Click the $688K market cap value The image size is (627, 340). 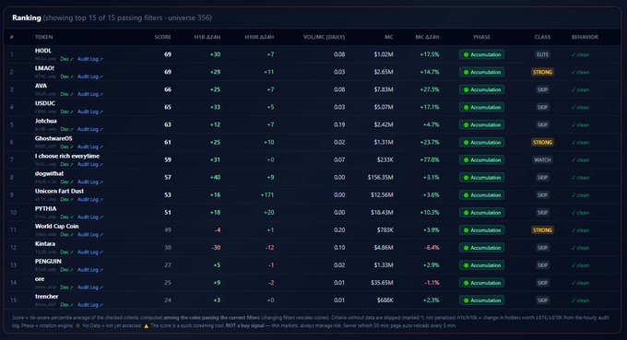pos(385,301)
